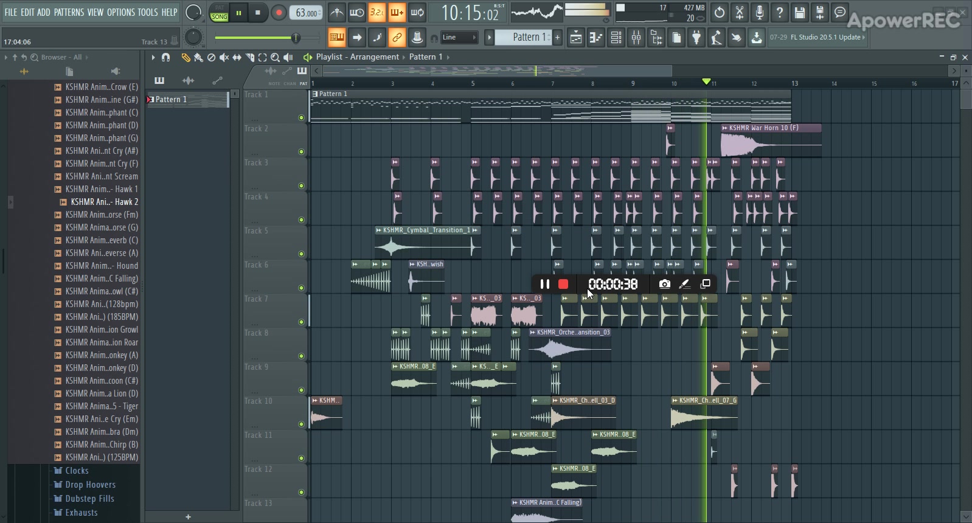Click the question mark help icon

(x=780, y=12)
